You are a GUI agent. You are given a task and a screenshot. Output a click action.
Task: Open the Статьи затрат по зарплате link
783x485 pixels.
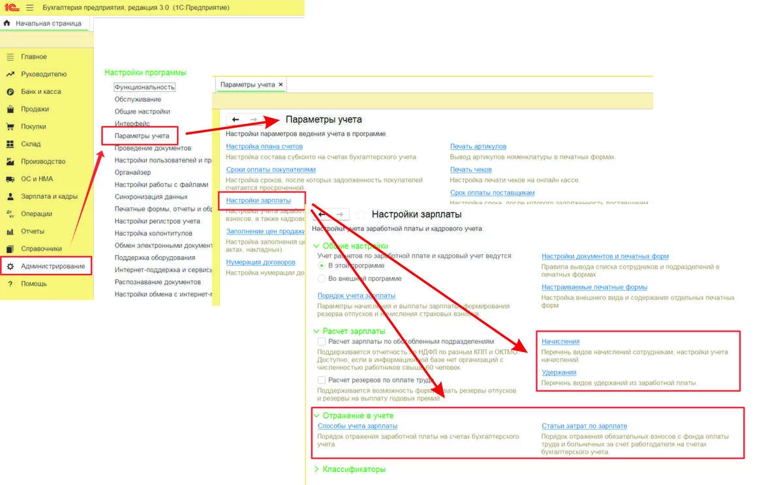pos(584,426)
